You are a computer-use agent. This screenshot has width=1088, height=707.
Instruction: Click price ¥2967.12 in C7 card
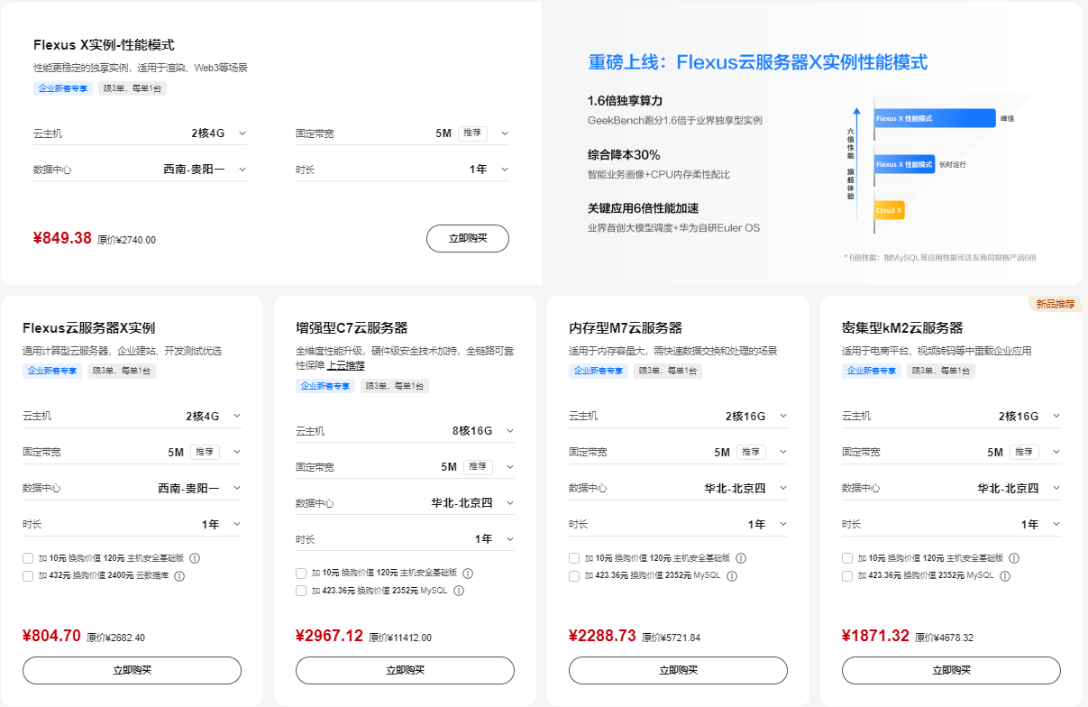coord(329,636)
